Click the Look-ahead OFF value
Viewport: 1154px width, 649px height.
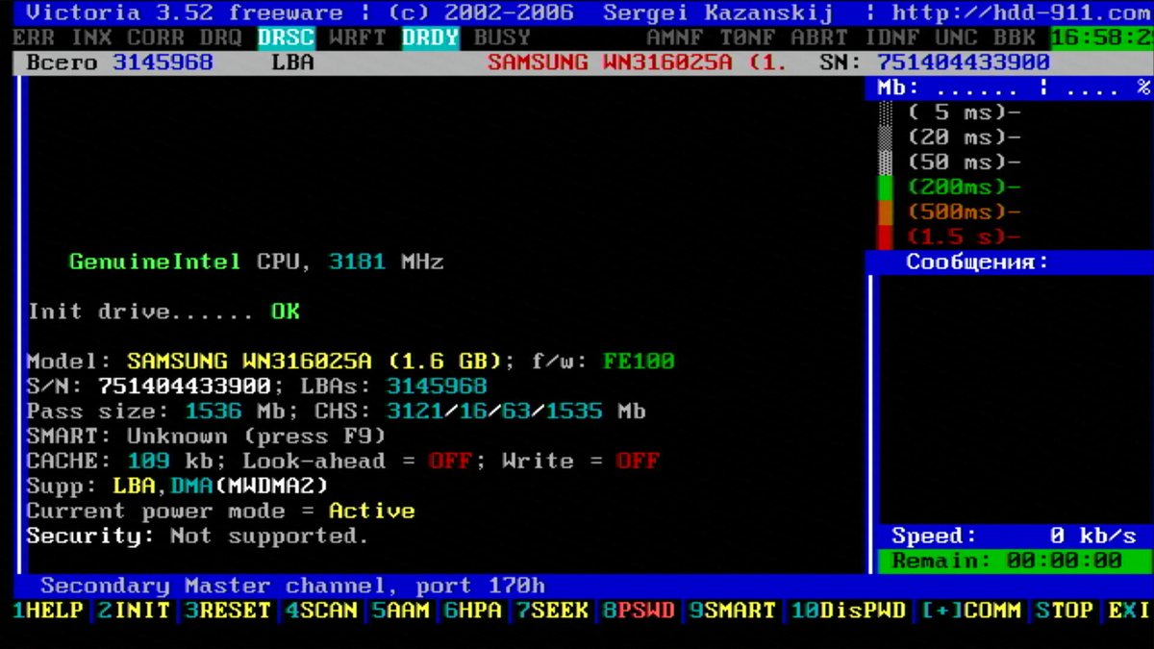coord(451,462)
